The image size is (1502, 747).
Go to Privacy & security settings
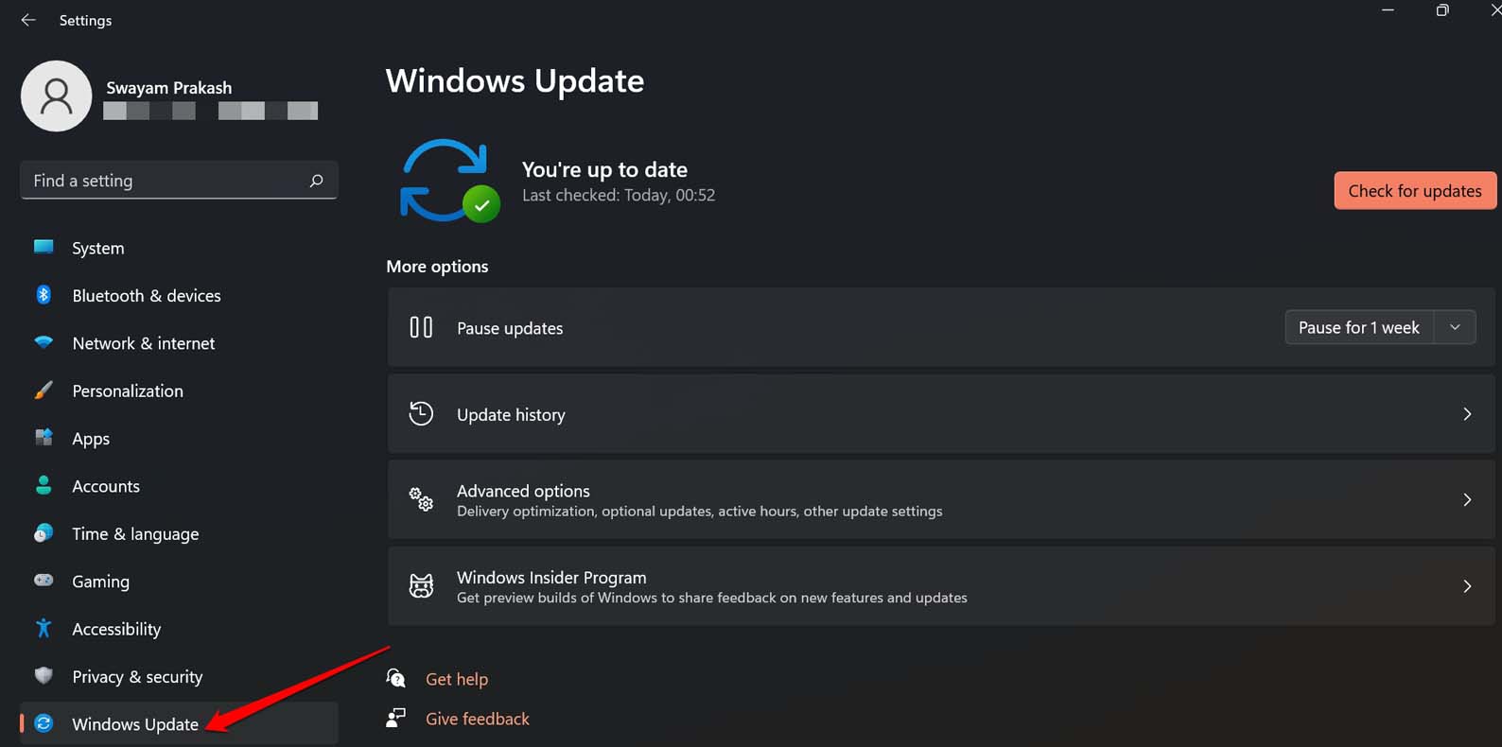tap(137, 677)
